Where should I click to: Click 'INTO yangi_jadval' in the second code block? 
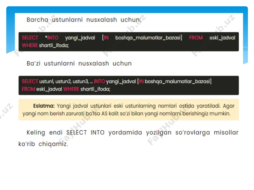[115, 81]
